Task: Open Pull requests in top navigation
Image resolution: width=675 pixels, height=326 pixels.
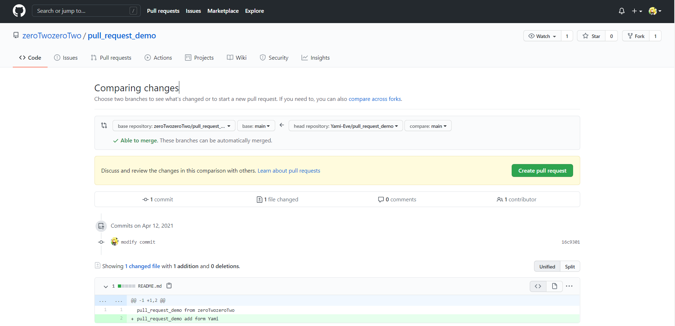Action: pos(163,11)
